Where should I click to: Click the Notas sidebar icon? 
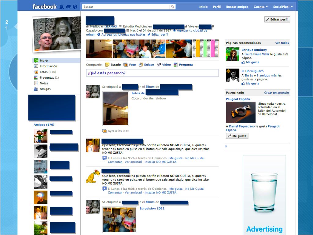(x=36, y=83)
